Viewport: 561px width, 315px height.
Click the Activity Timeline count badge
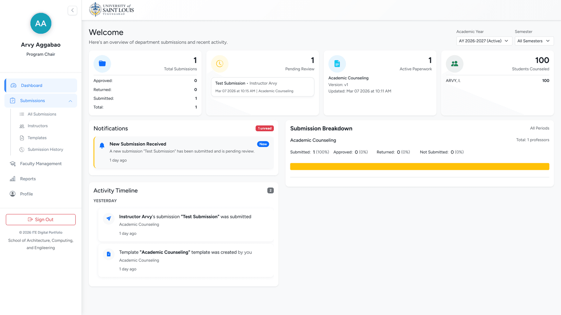point(270,191)
